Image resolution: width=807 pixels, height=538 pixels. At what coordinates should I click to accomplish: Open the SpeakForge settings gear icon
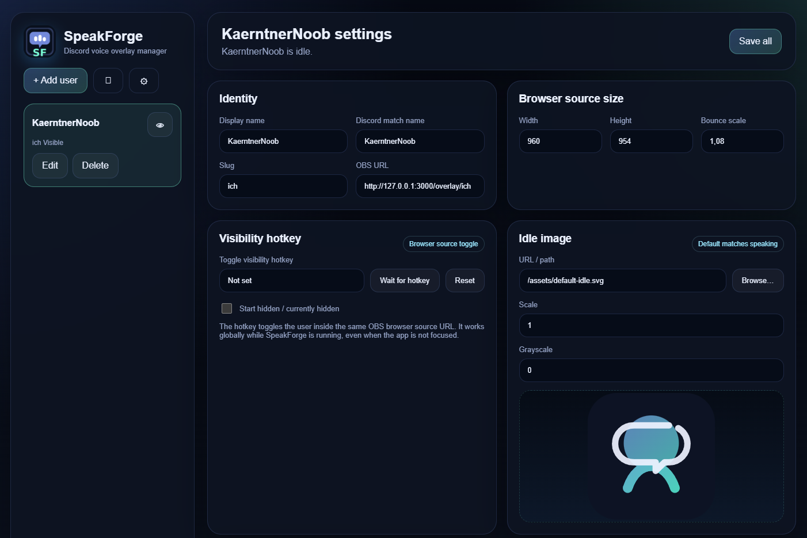(143, 81)
